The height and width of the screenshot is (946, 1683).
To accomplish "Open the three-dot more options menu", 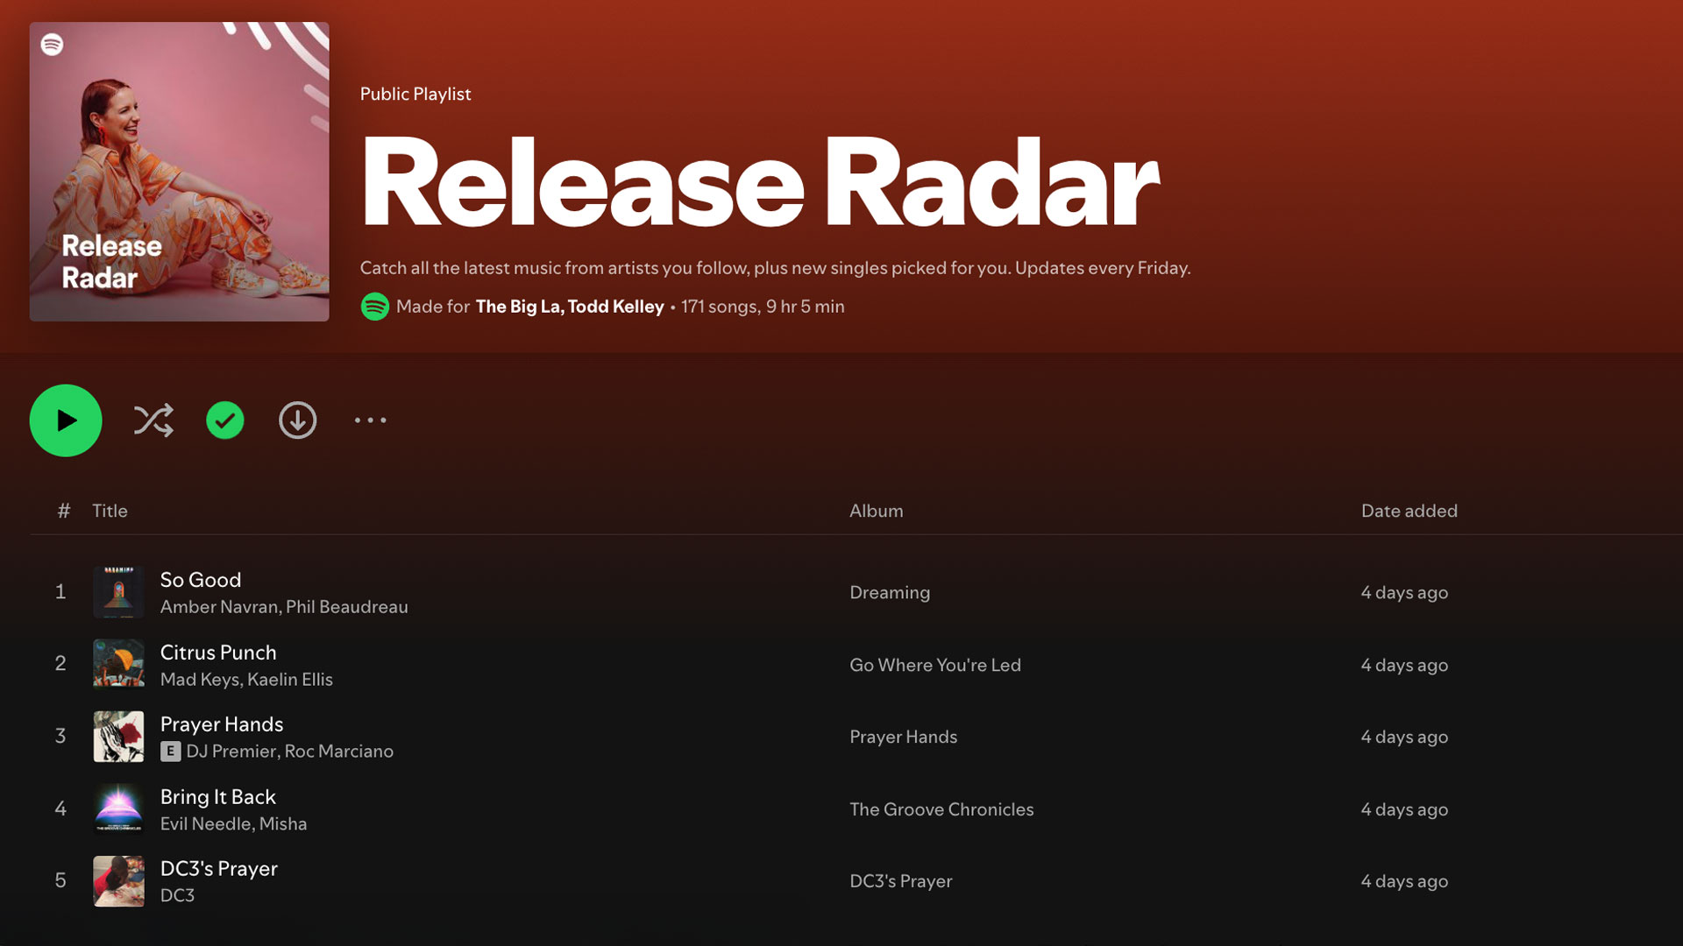I will click(370, 420).
